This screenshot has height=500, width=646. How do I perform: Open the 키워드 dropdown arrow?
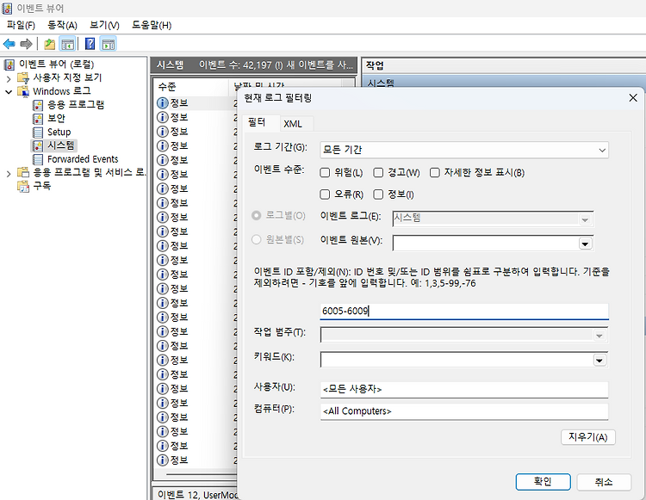click(599, 361)
